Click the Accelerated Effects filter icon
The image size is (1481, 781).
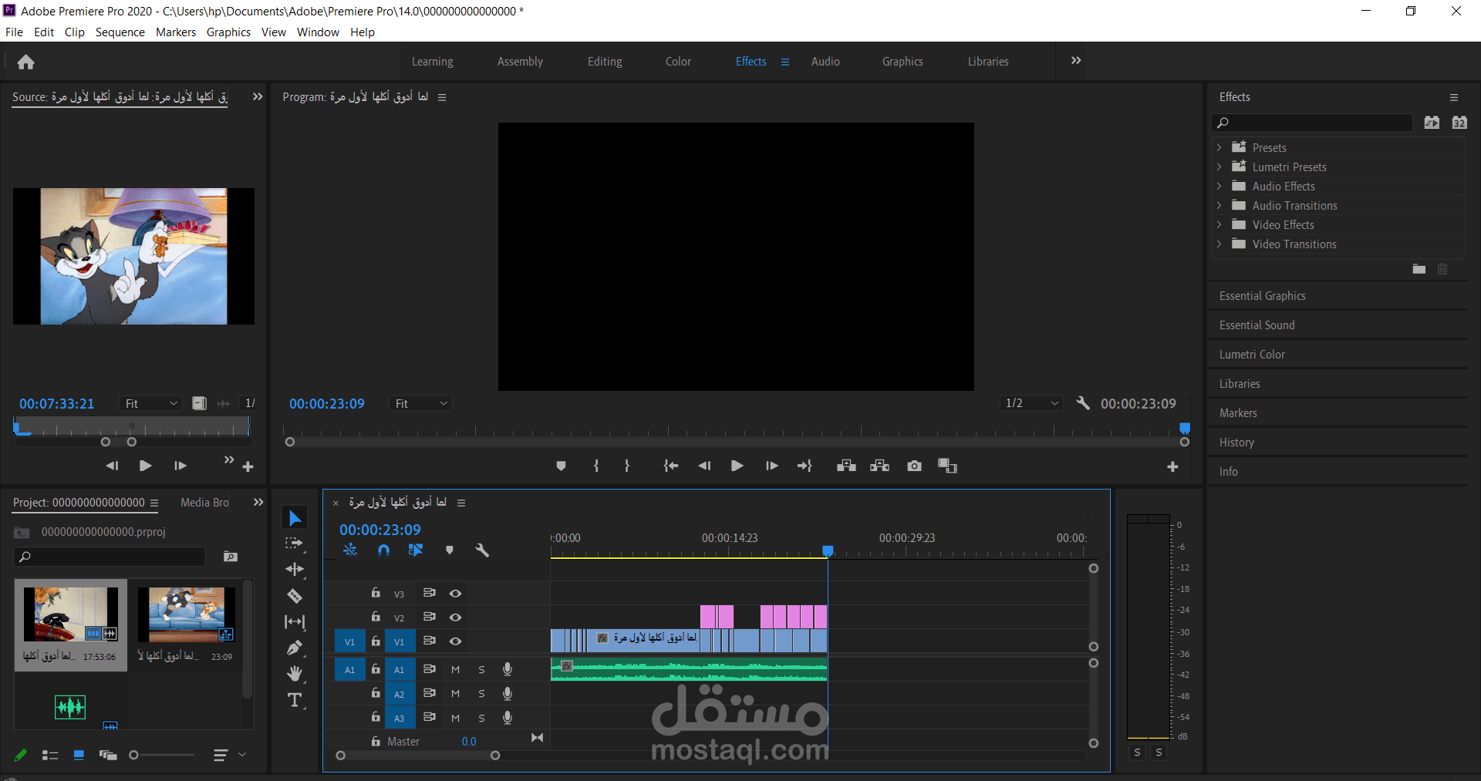pyautogui.click(x=1432, y=123)
